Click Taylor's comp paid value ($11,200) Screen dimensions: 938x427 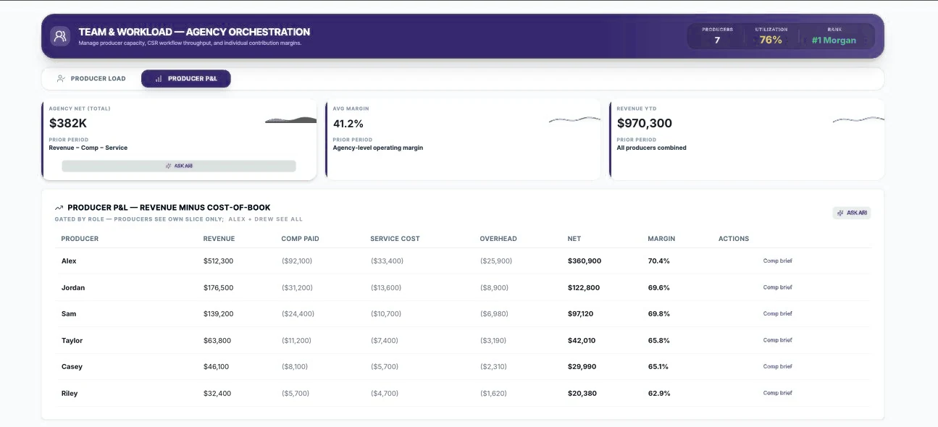click(x=297, y=340)
